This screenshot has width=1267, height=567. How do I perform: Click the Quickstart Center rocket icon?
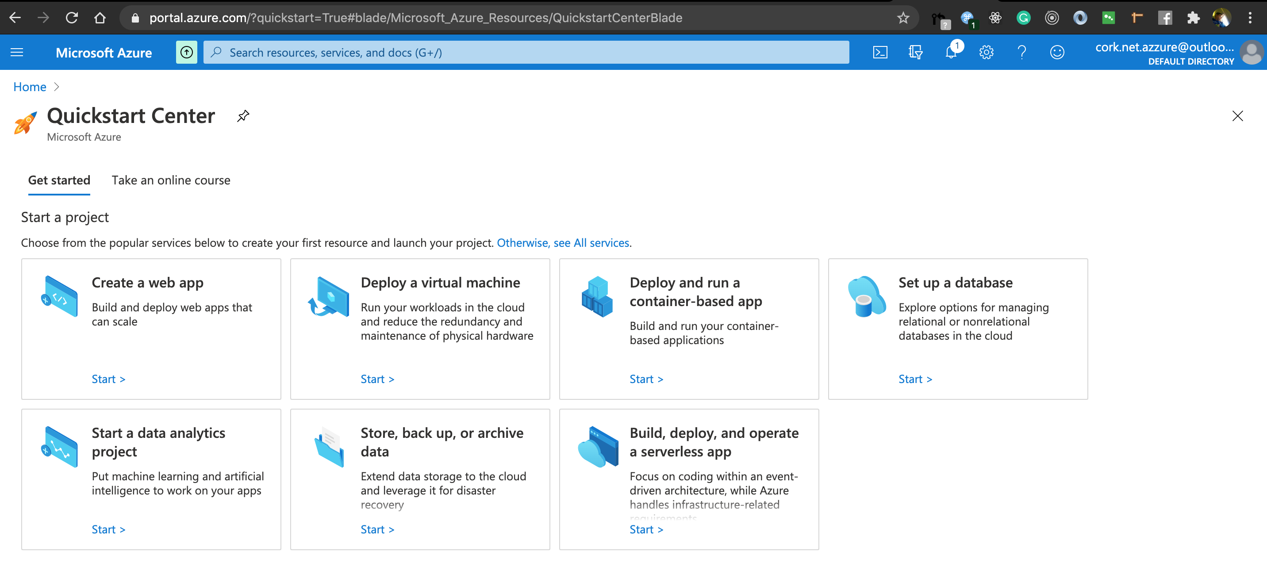click(x=26, y=123)
